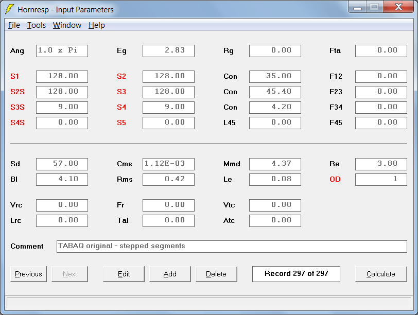Select the Vrc input field
The width and height of the screenshot is (418, 315).
62,205
